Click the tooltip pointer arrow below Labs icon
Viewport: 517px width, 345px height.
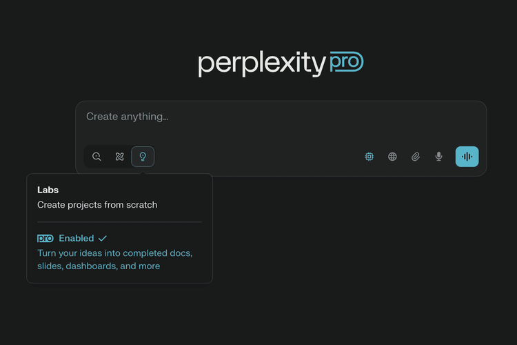pyautogui.click(x=143, y=172)
